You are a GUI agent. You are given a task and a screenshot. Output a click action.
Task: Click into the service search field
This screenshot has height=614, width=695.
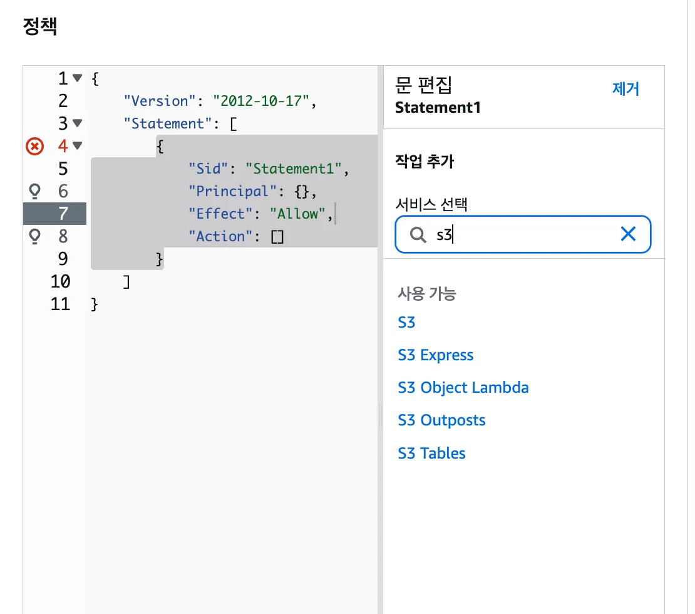523,234
